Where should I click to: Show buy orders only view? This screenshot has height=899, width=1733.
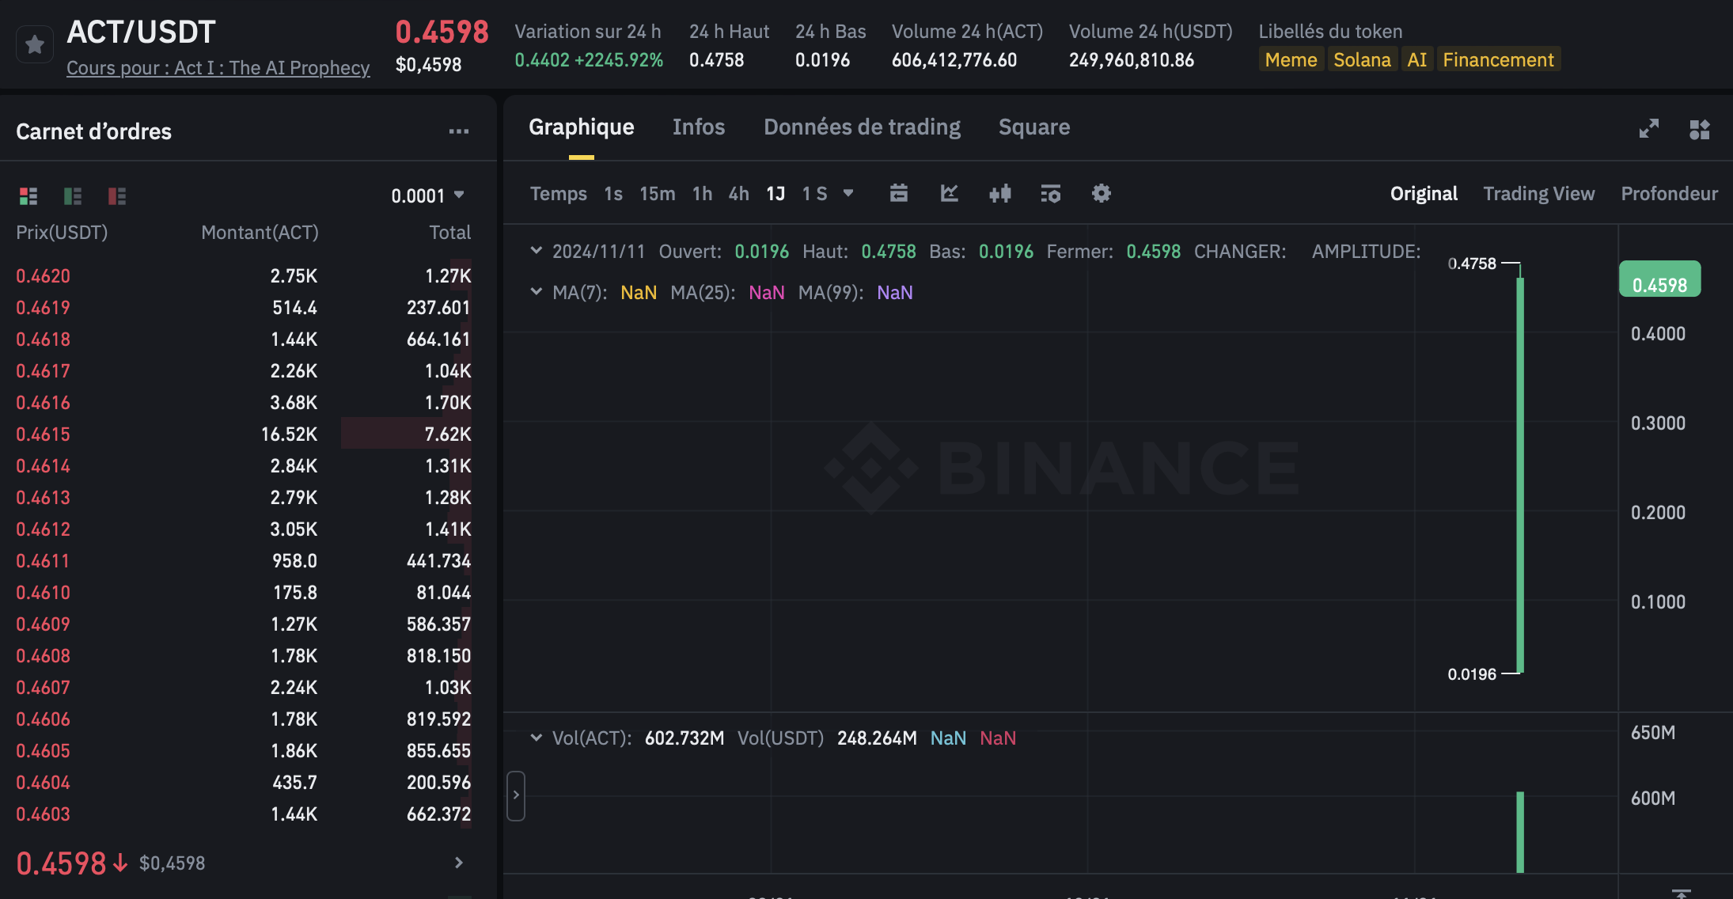[x=73, y=195]
